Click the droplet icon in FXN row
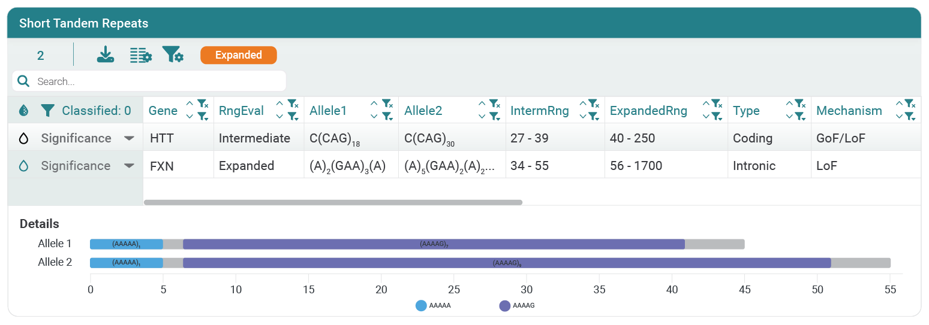 coord(23,166)
